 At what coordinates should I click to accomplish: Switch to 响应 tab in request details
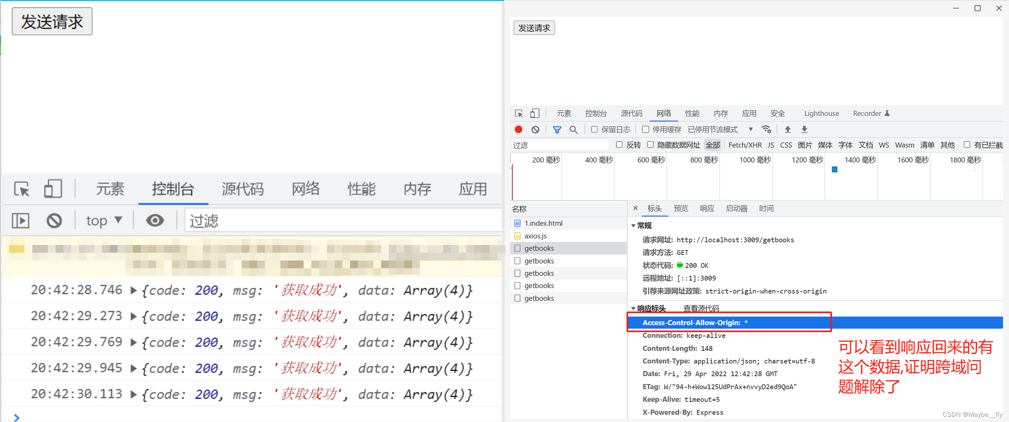[707, 208]
